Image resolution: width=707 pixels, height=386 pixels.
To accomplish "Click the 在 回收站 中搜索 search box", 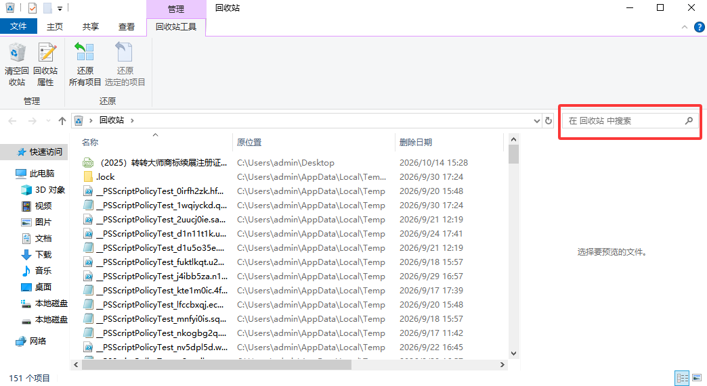I will click(x=630, y=120).
